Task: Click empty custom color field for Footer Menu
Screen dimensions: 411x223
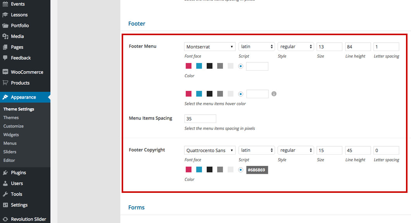Action: (x=257, y=66)
